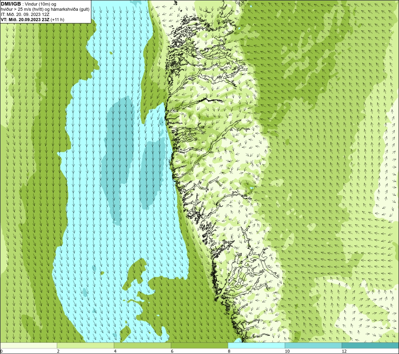Select the 'Vindur (10m) og' label
The image size is (399, 354).
click(x=41, y=4)
